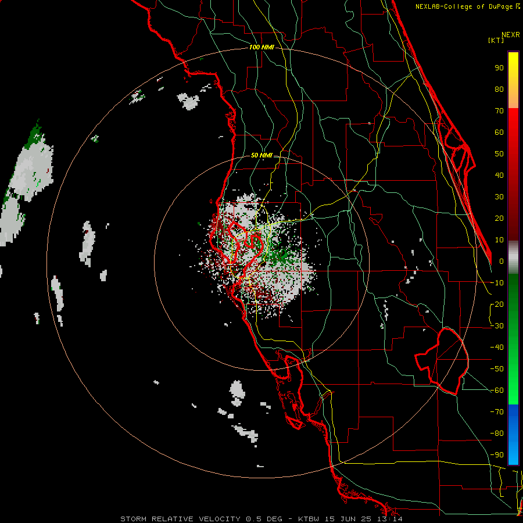Pick the blue segment of the color bar
Screen dimensions: 523x523
[x=513, y=435]
